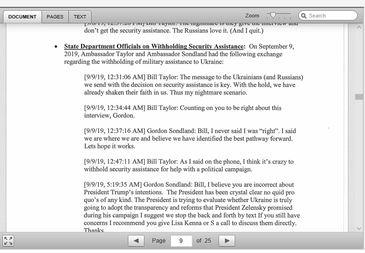Click the text 'The Russians love it. (And I quit.)'
Screen dimensions: 365x253
coord(218,31)
